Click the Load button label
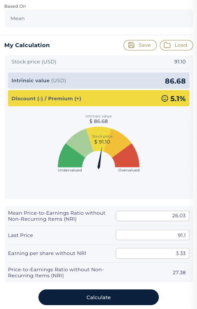 click(x=181, y=45)
